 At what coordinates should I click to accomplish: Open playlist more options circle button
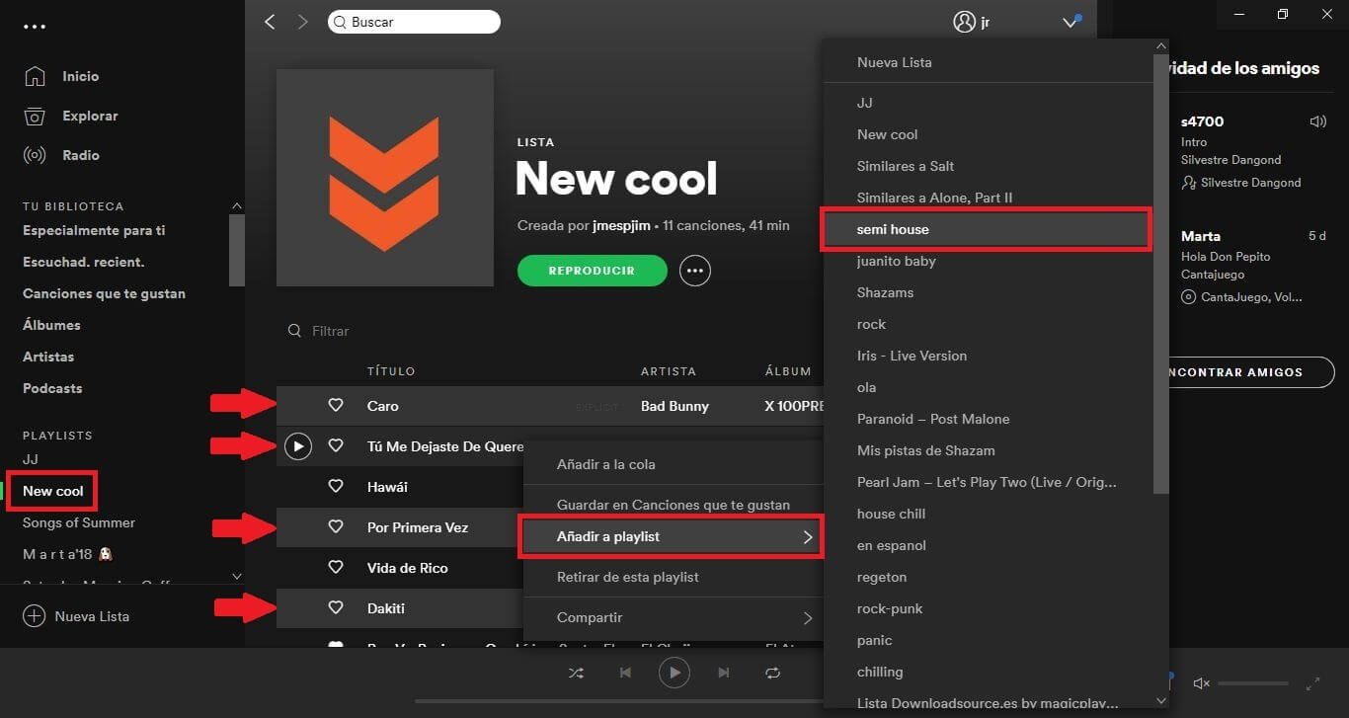tap(695, 271)
